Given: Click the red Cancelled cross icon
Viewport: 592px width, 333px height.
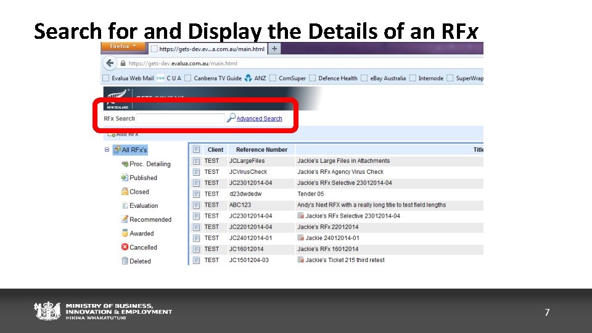Looking at the screenshot, I should coord(125,247).
